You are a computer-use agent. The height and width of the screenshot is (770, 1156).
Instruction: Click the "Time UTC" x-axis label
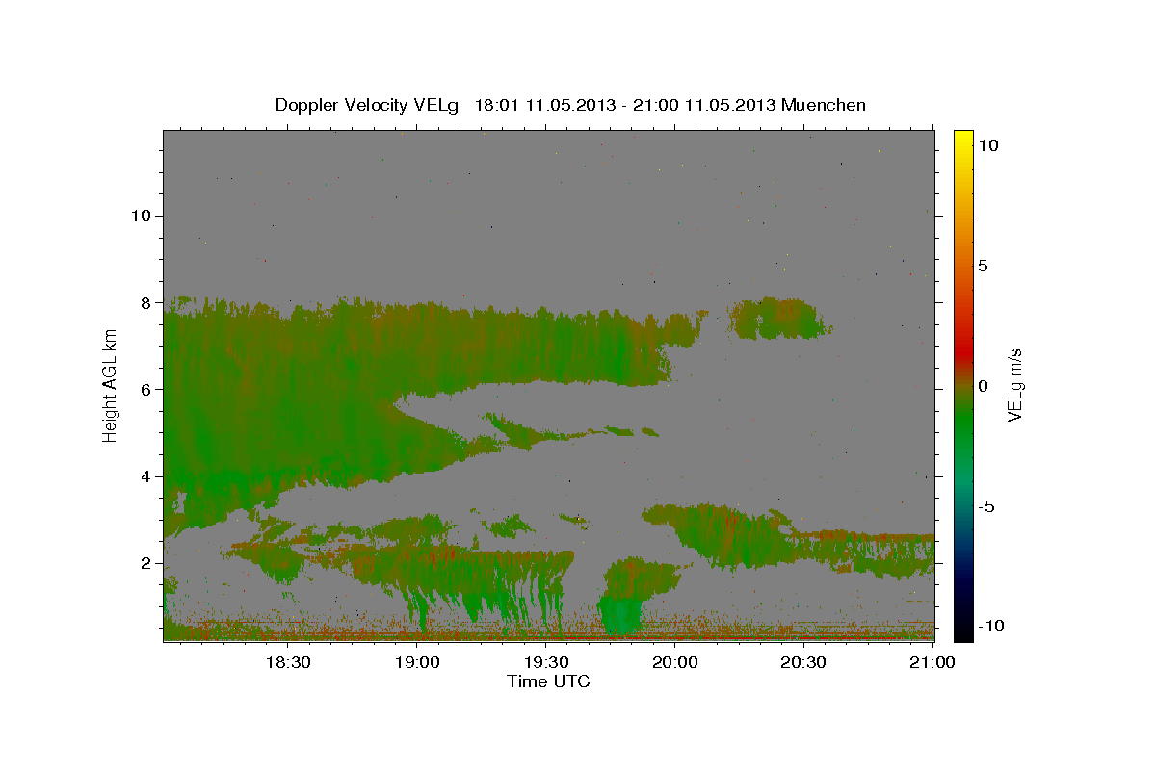click(x=548, y=681)
